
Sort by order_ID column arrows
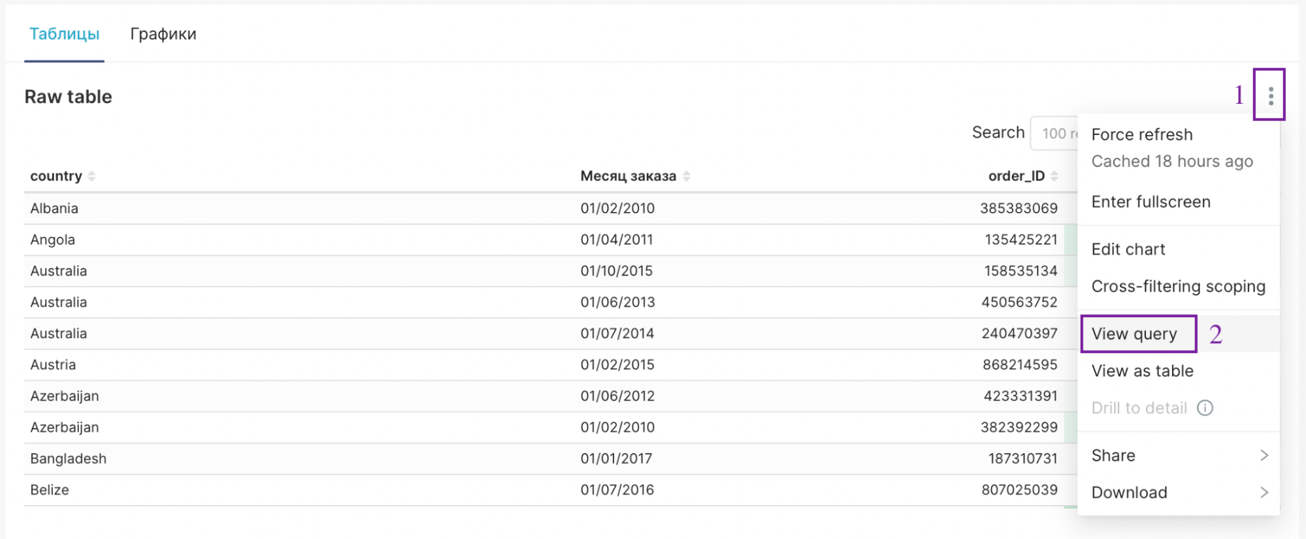(1054, 176)
